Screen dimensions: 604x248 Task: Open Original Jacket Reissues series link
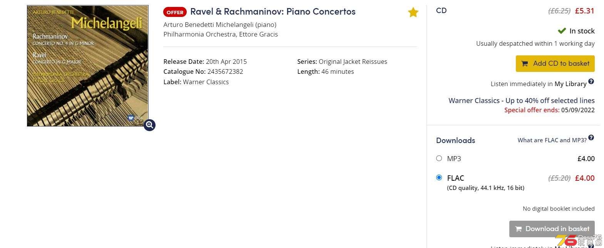pos(353,62)
